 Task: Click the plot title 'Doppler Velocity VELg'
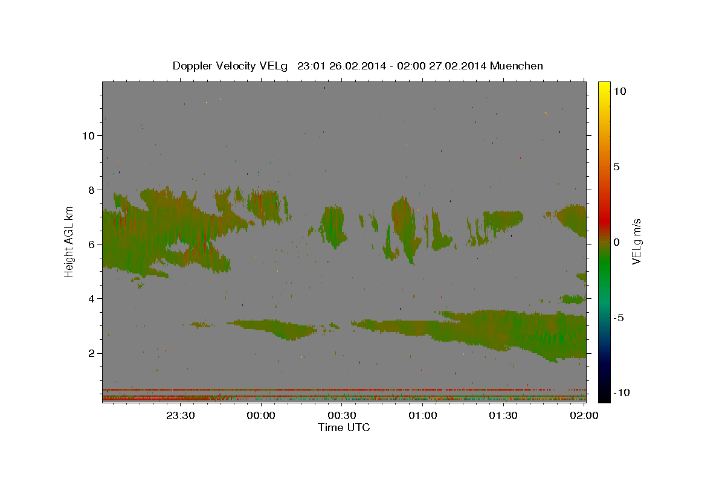[x=231, y=66]
